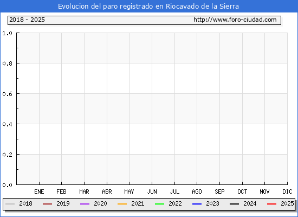Click the orange 2021 legend swatch
298x217 pixels.
122,204
